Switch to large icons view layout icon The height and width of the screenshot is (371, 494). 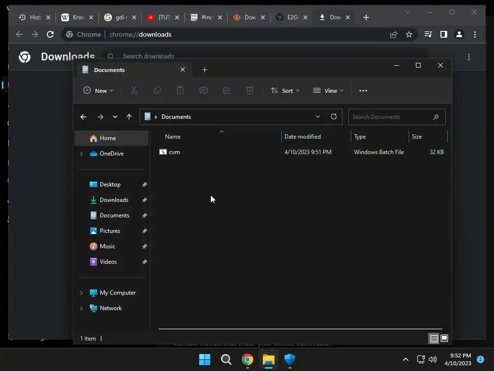point(444,339)
